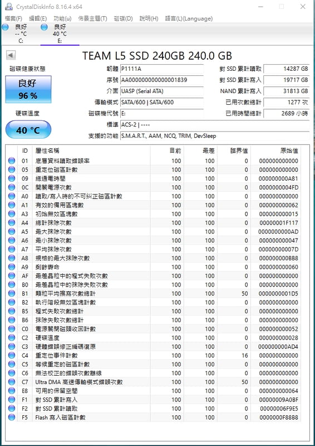Click the 目前 column header
This screenshot has width=315, height=446.
pyautogui.click(x=167, y=151)
